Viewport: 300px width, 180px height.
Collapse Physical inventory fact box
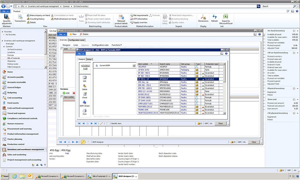[x=297, y=88]
